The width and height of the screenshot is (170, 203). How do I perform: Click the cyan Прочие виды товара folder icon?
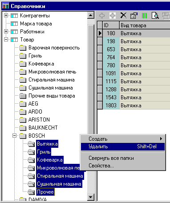(x=23, y=96)
